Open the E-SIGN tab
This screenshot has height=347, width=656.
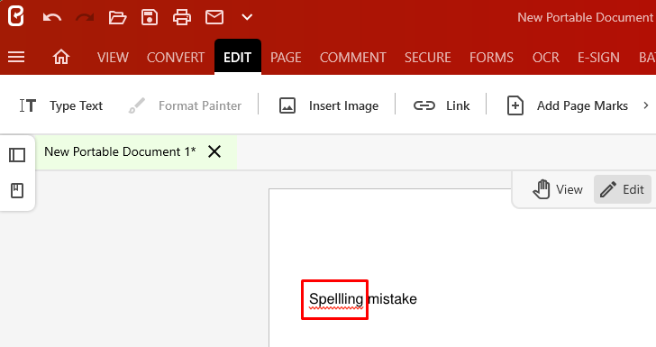click(598, 58)
